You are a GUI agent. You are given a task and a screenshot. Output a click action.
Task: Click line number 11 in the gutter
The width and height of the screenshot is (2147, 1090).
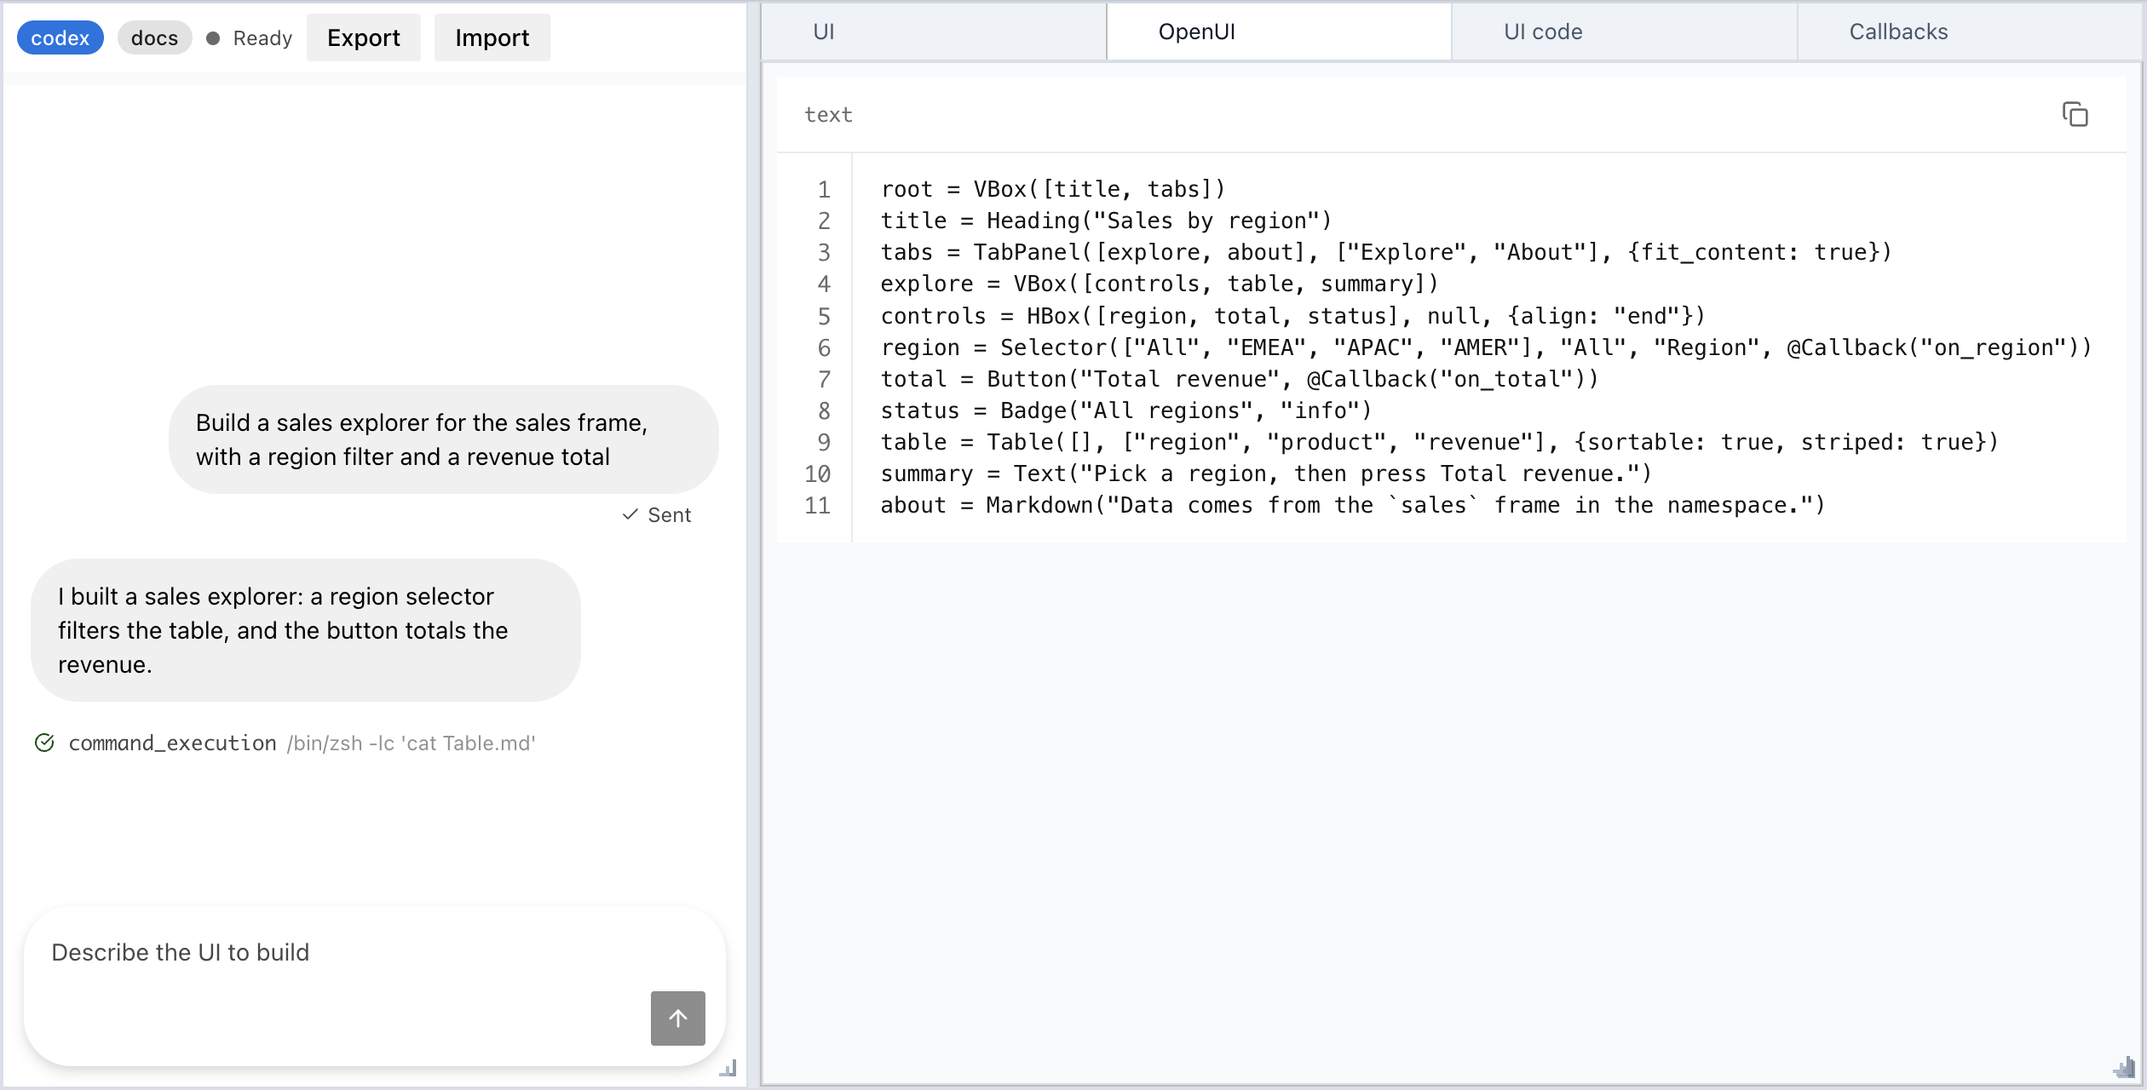tap(818, 505)
